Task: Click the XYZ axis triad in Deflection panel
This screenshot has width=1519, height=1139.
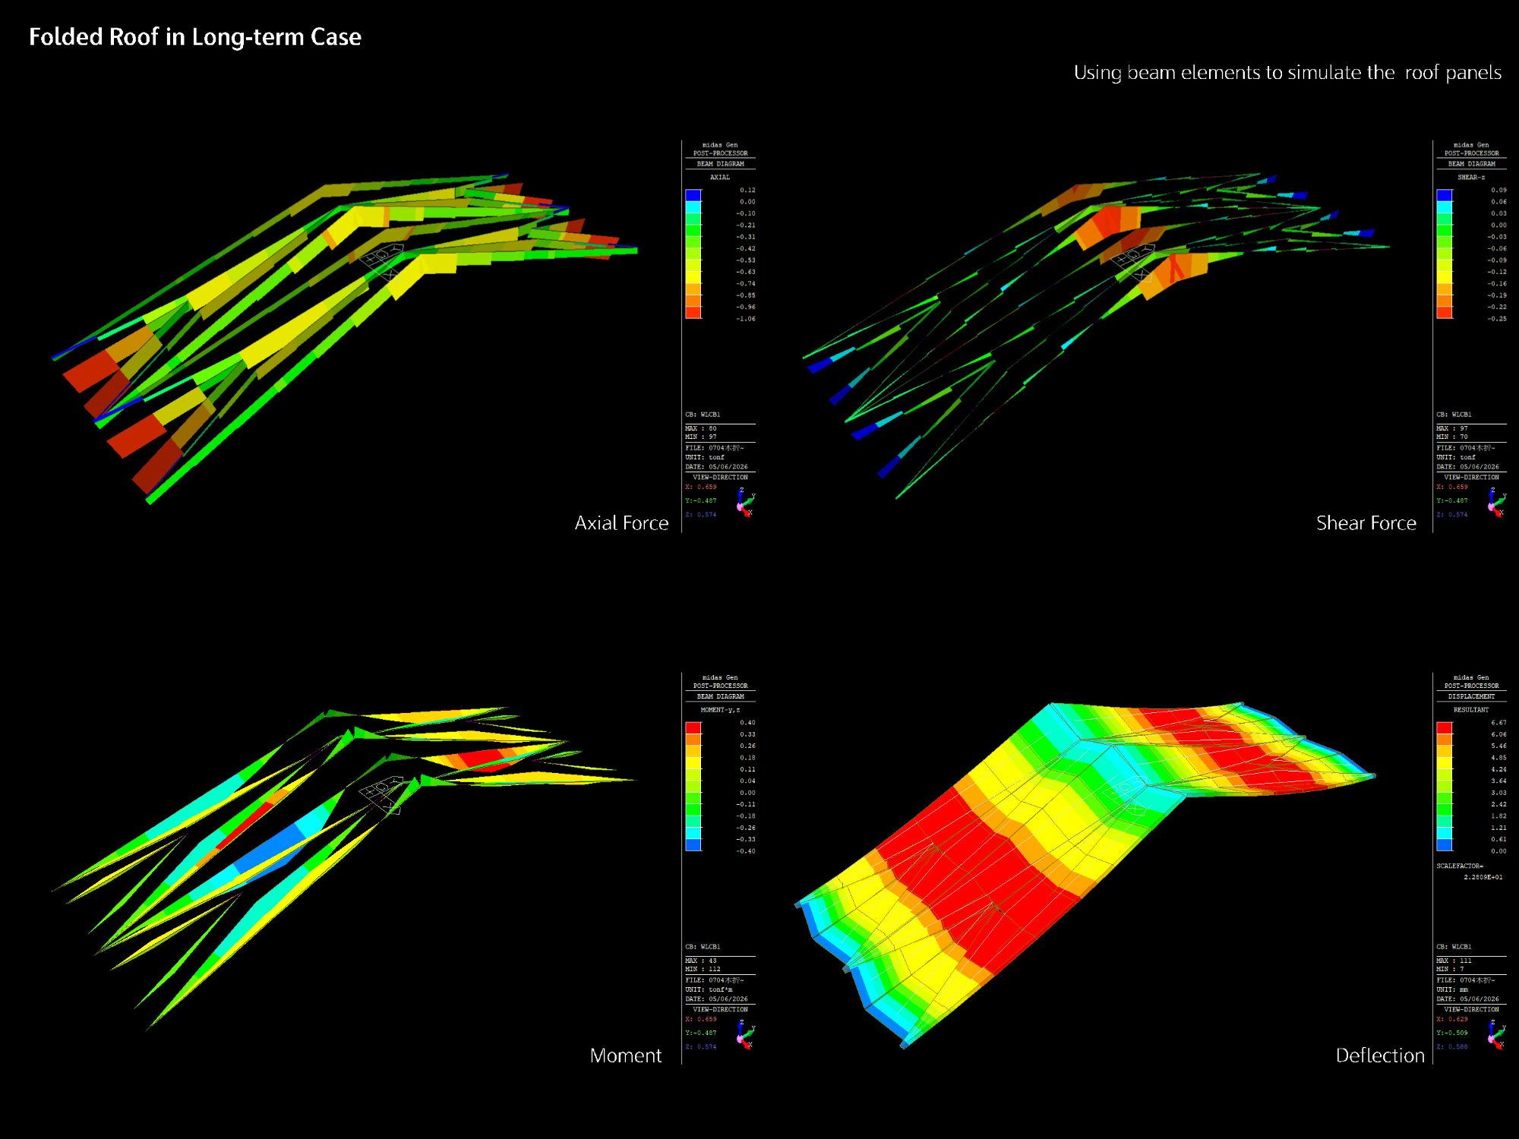Action: (x=1496, y=1035)
